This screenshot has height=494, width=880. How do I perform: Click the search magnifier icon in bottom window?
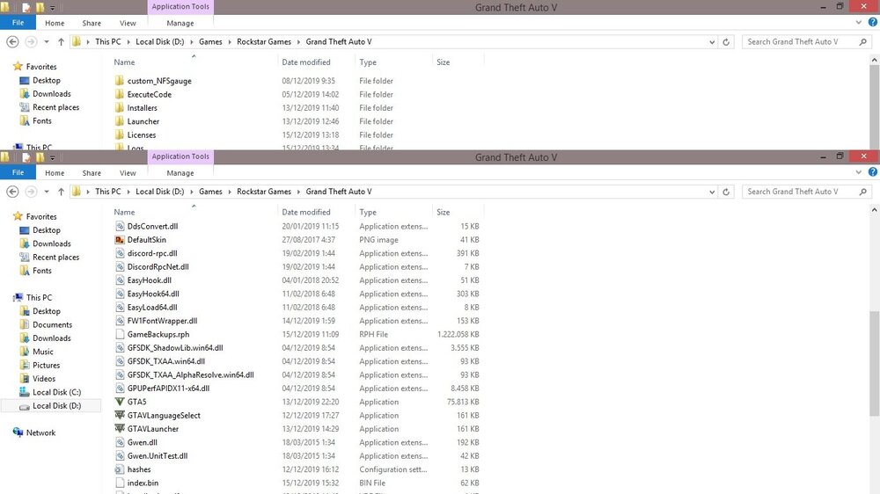(862, 192)
